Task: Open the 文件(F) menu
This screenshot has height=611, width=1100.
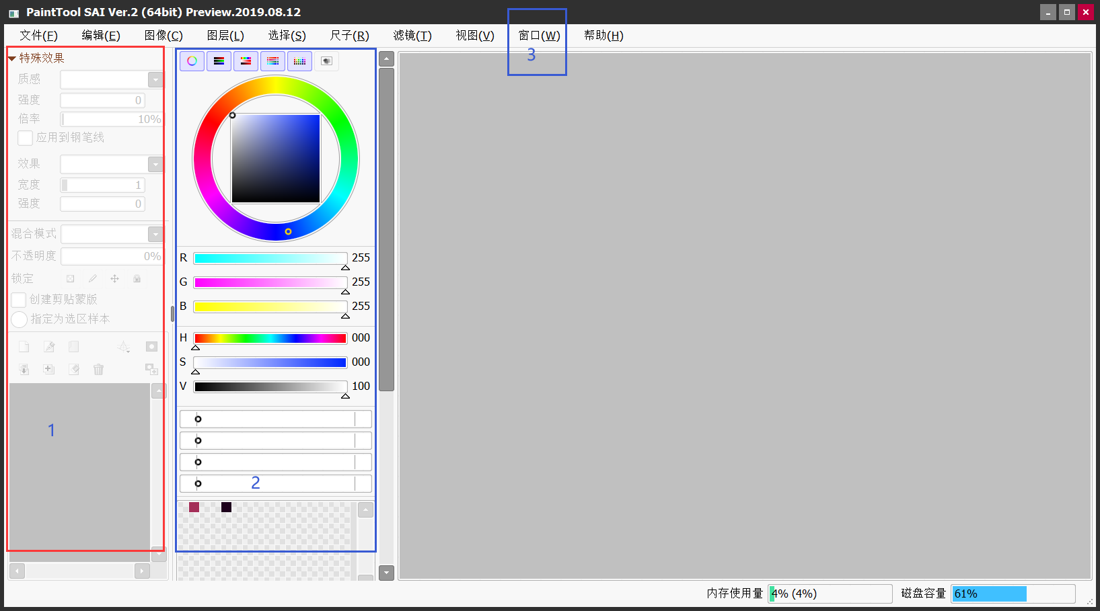Action: pyautogui.click(x=38, y=36)
